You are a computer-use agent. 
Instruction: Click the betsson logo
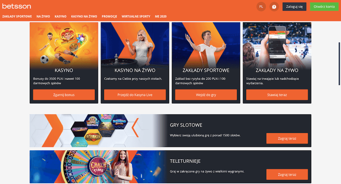click(x=17, y=6)
